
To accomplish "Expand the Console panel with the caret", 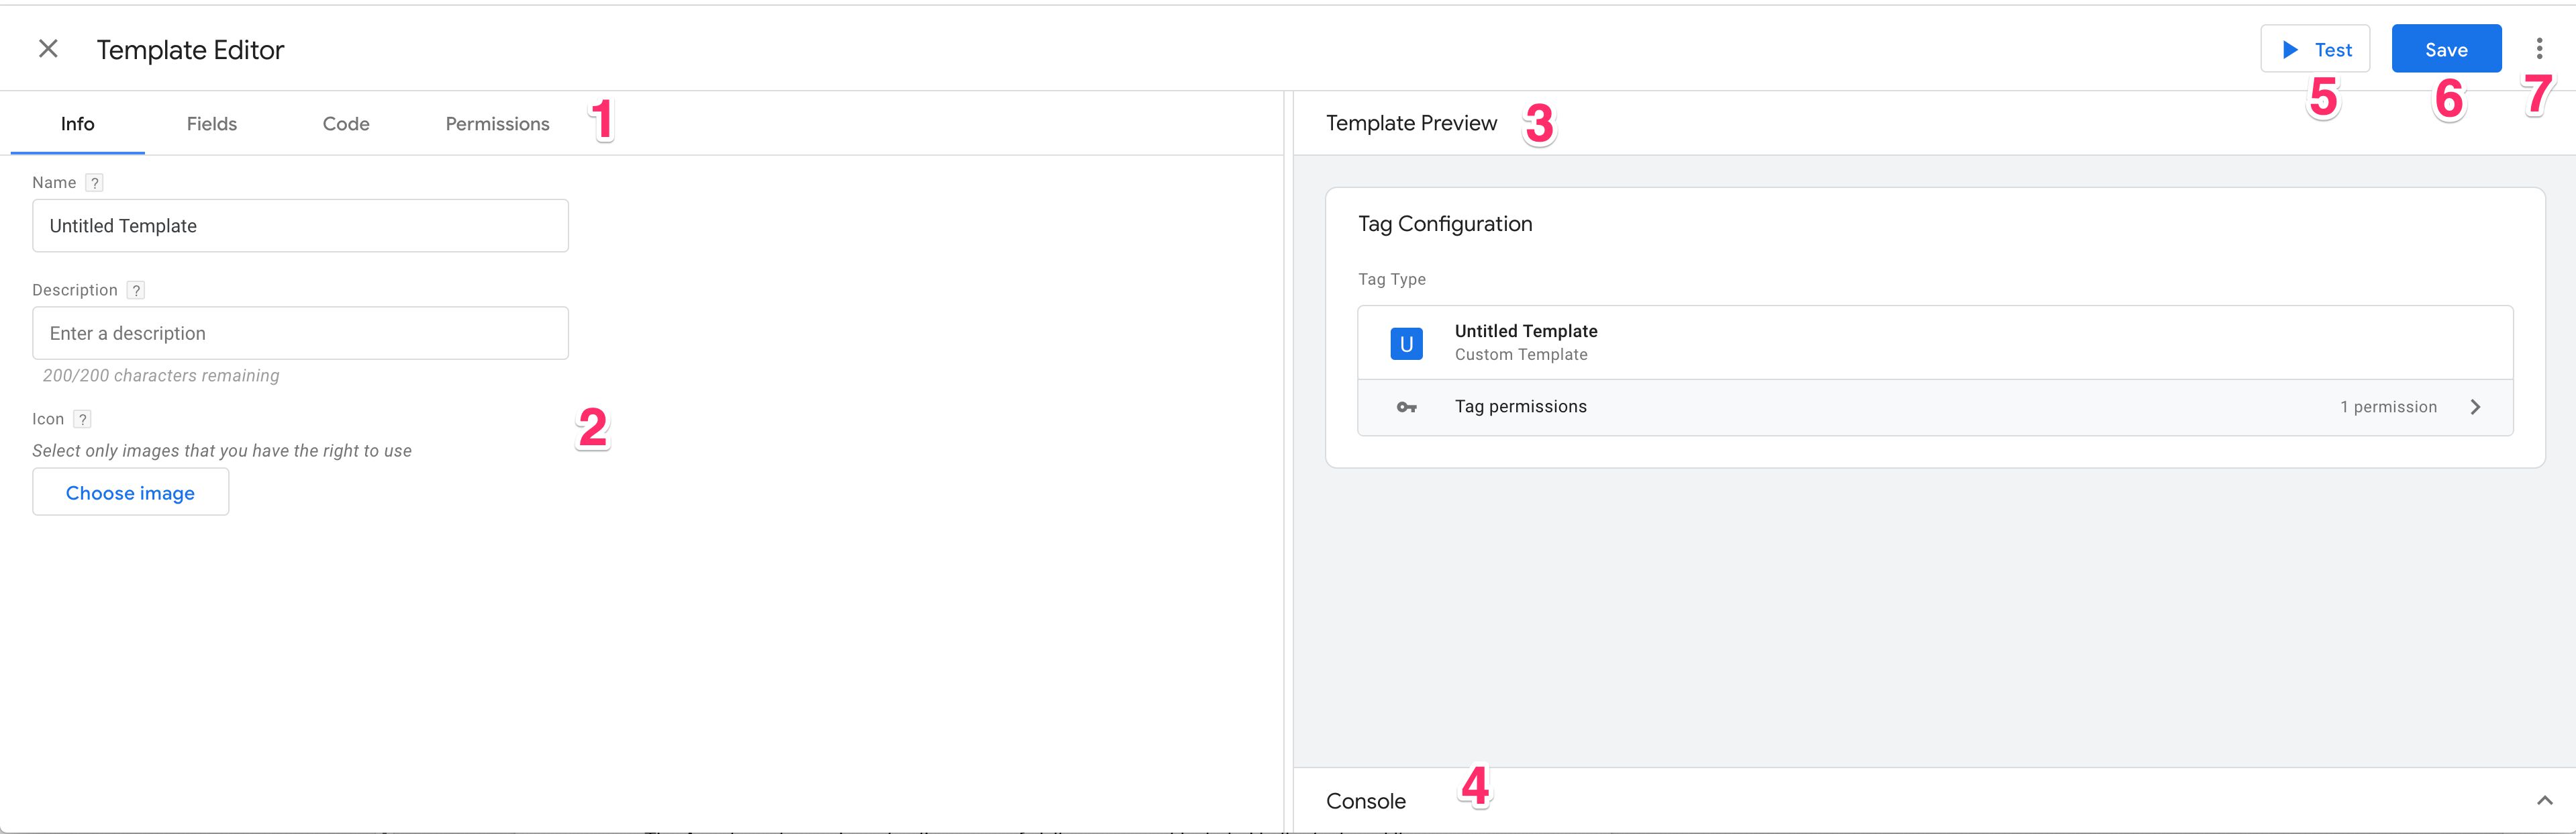I will pos(2545,800).
